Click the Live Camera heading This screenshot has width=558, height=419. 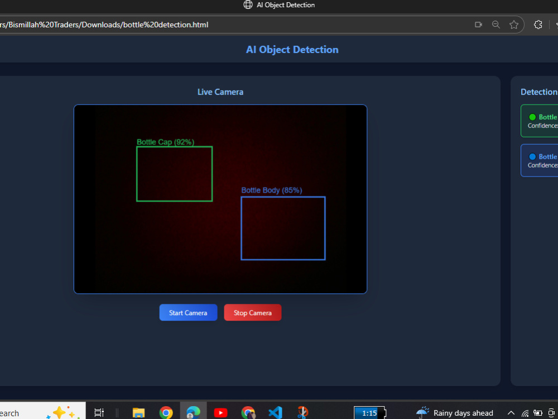[220, 92]
